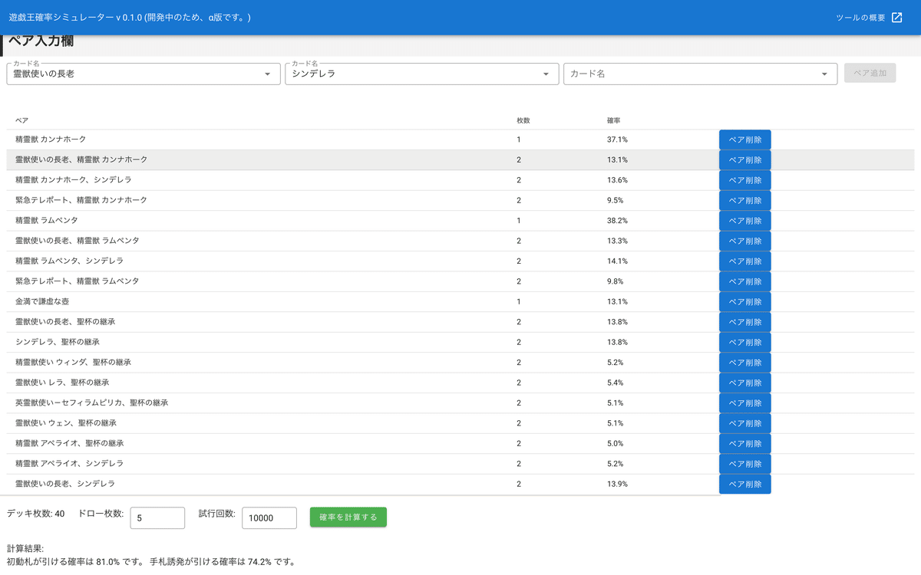The height and width of the screenshot is (575, 921).
Task: Click the ドロー枚数 input showing 5
Action: click(x=157, y=518)
